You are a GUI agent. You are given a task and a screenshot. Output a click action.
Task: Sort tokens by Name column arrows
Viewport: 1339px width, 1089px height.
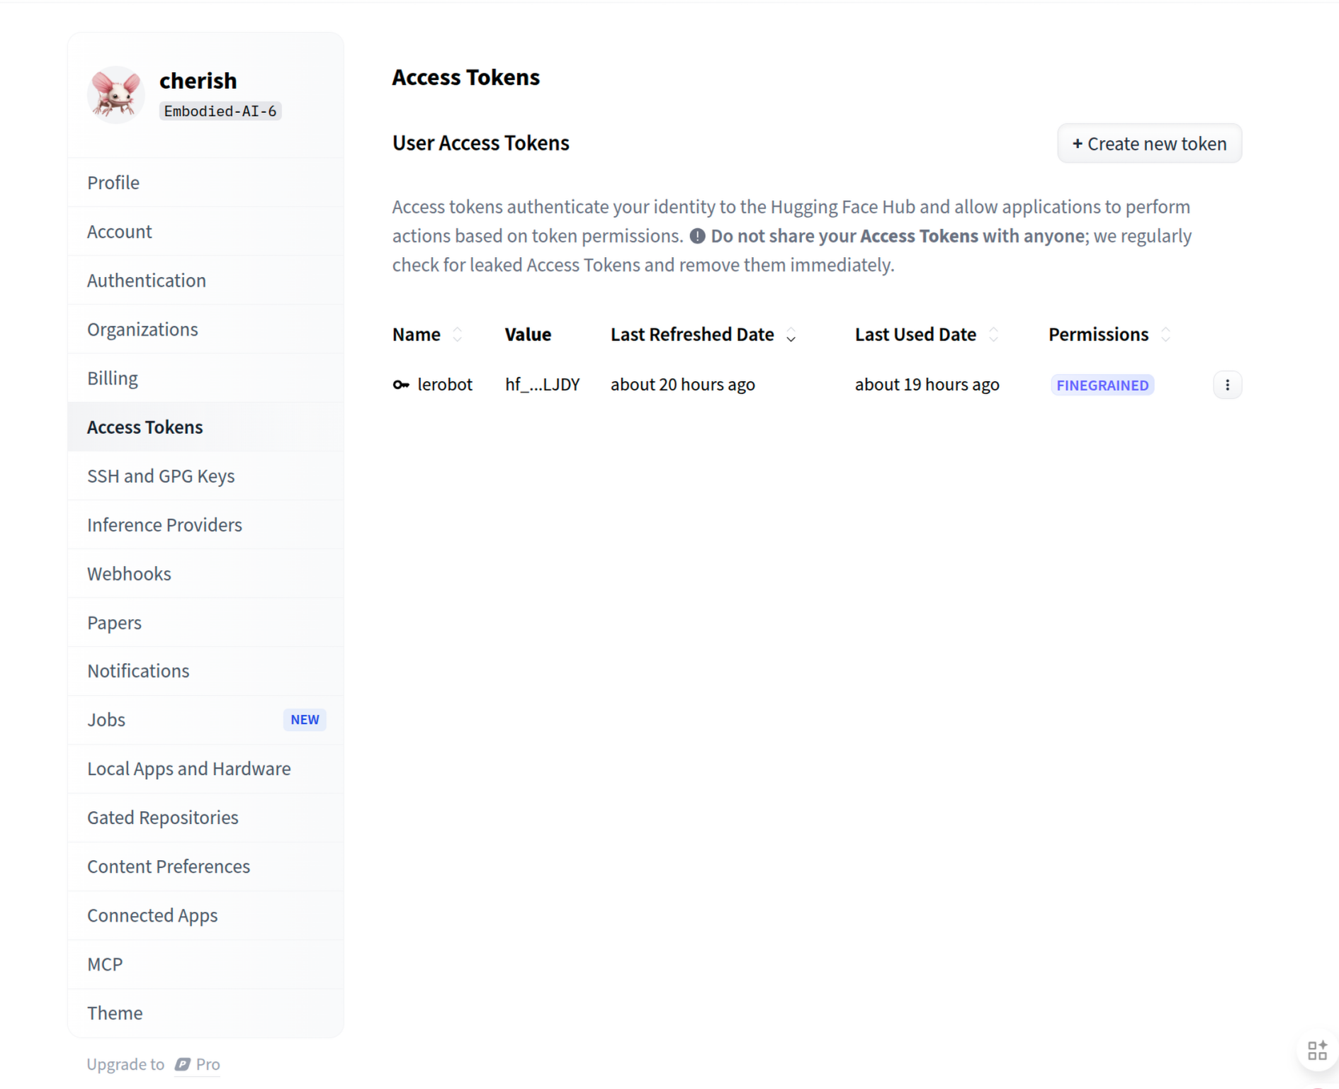tap(458, 334)
